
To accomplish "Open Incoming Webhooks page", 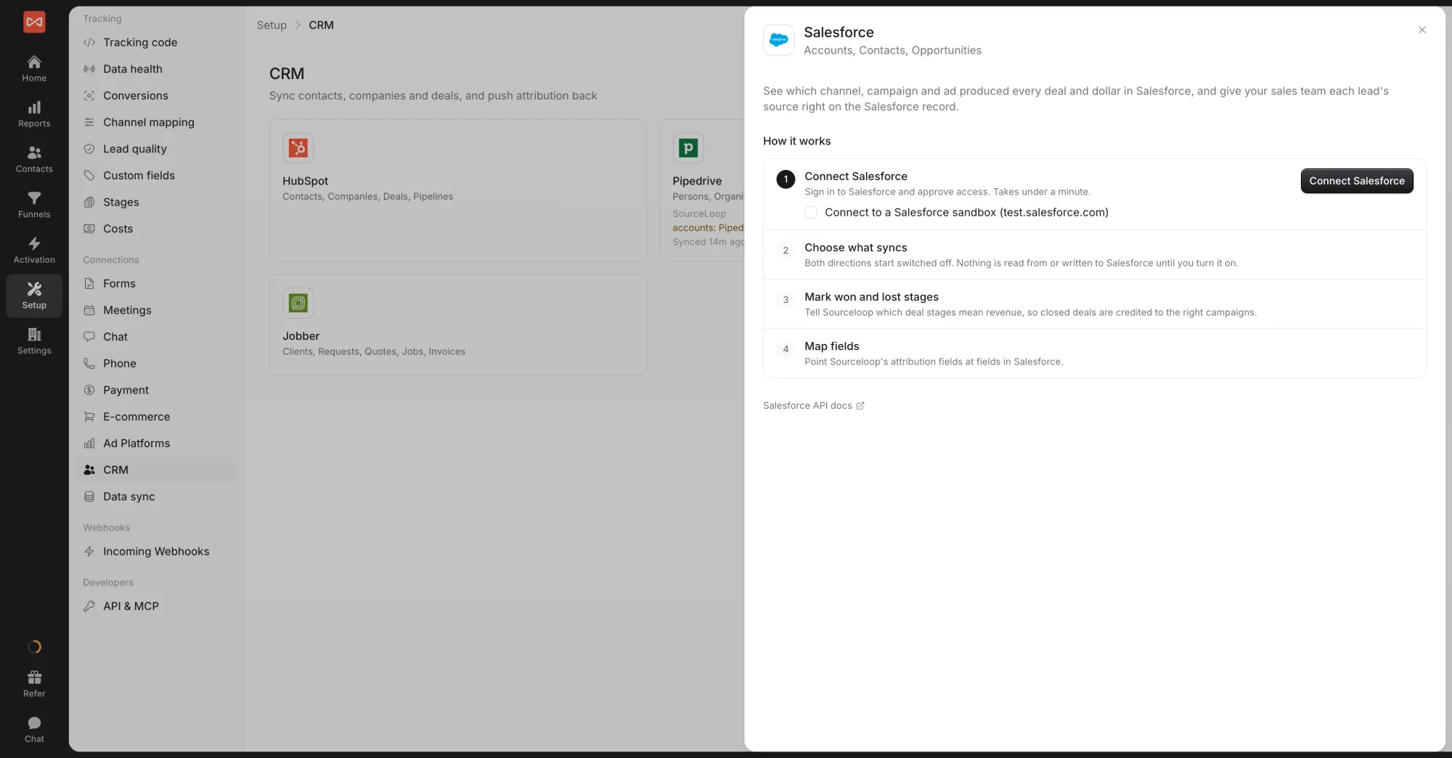I will click(156, 551).
